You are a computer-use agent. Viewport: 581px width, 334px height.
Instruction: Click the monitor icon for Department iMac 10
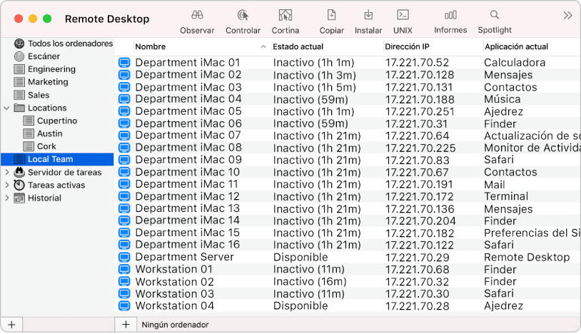[x=124, y=172]
